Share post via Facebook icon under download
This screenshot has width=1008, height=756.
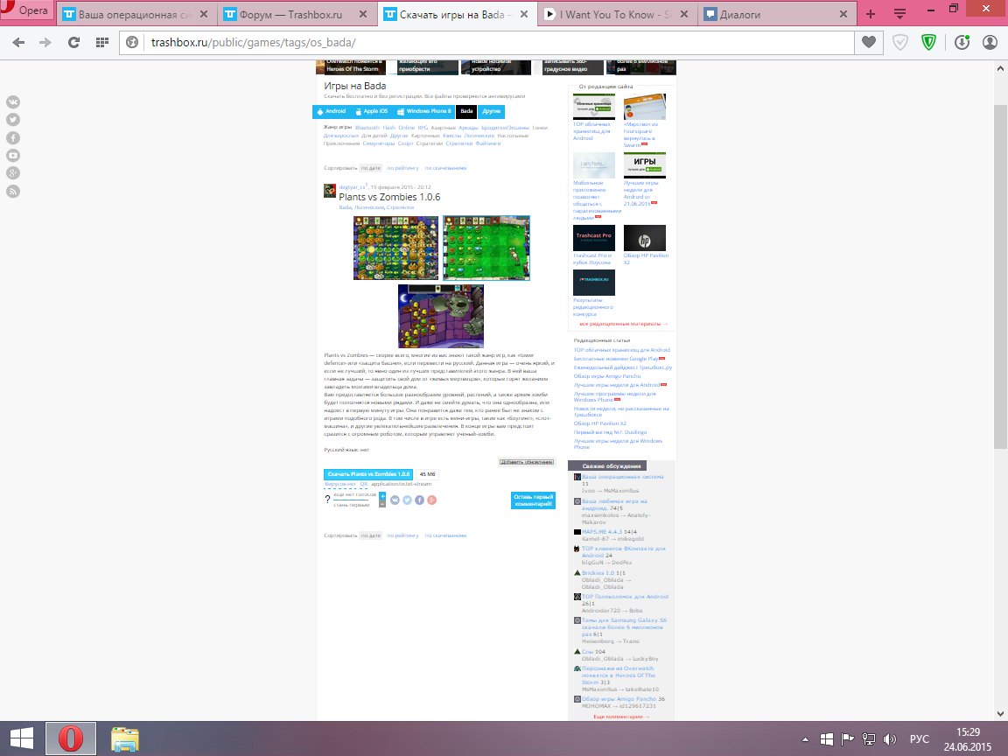click(x=419, y=500)
